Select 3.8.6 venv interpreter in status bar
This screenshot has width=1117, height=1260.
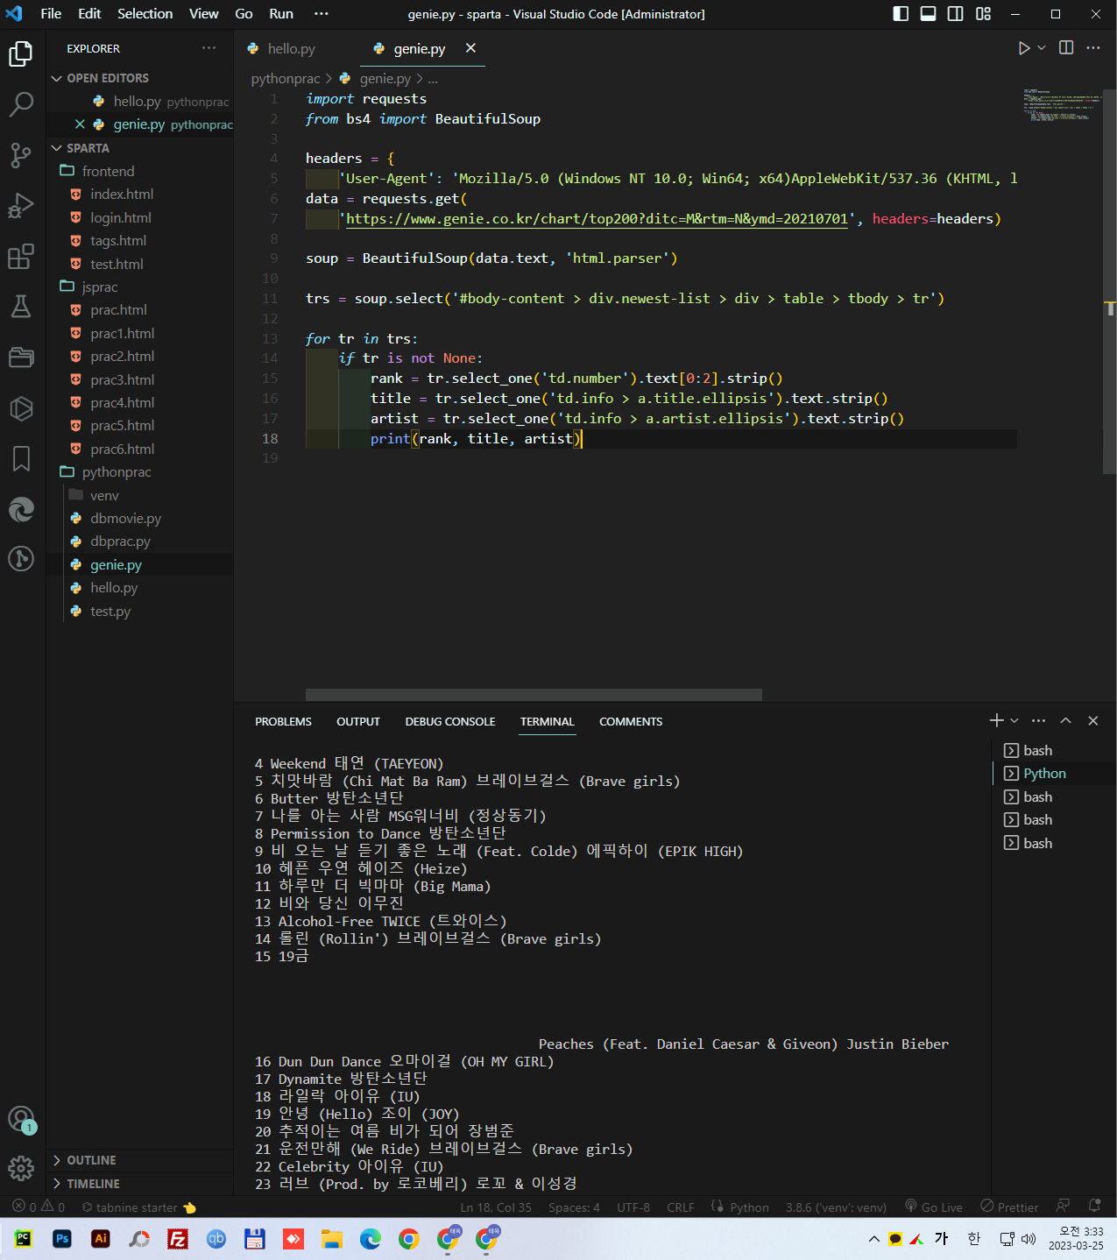pos(836,1207)
